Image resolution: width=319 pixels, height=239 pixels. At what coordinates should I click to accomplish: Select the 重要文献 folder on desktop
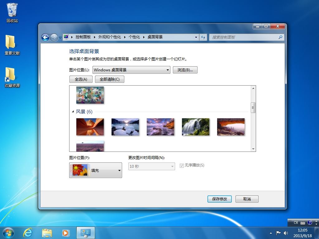click(12, 45)
